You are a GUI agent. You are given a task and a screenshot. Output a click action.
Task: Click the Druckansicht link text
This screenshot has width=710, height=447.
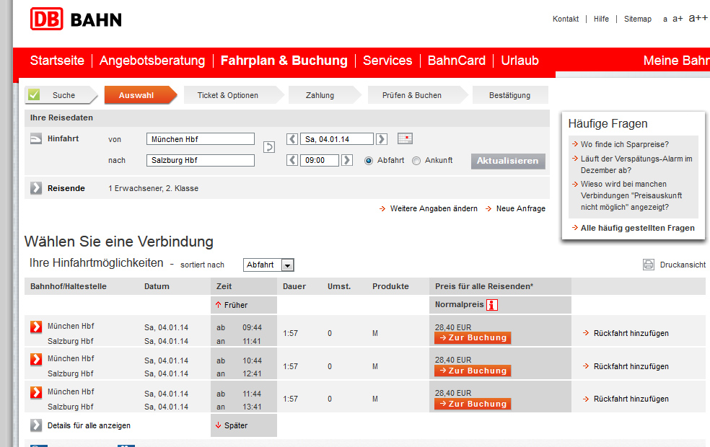click(x=683, y=265)
